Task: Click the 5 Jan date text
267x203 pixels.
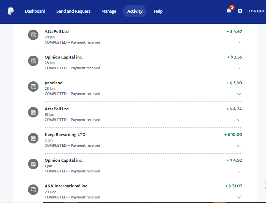Action: 49,140
